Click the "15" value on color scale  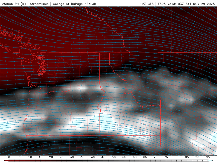click(40, 157)
